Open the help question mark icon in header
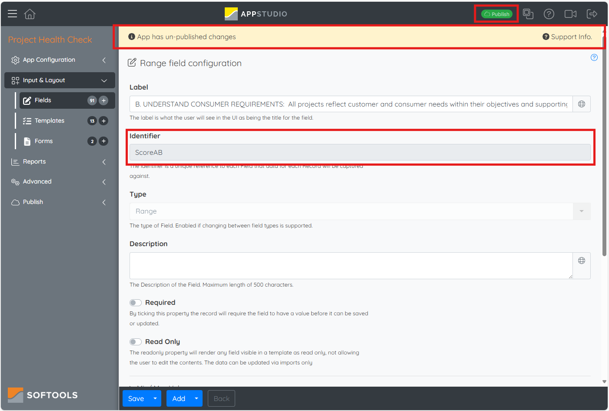 coord(549,14)
